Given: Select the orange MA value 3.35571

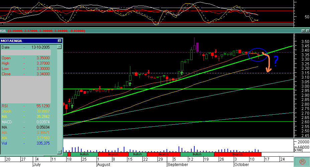Looking at the screenshot, I should (43, 132).
